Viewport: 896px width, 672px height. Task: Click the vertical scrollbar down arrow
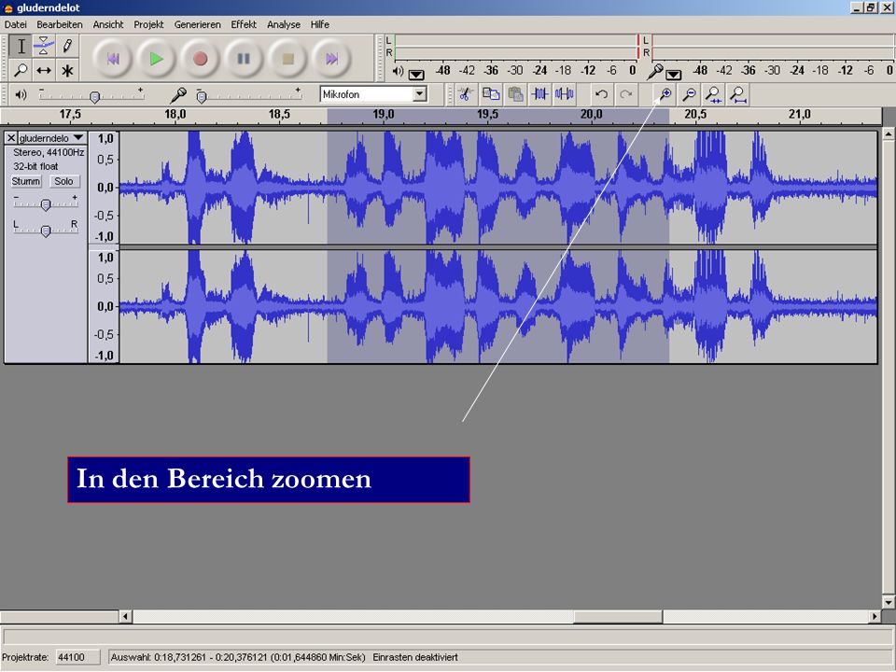click(x=888, y=602)
